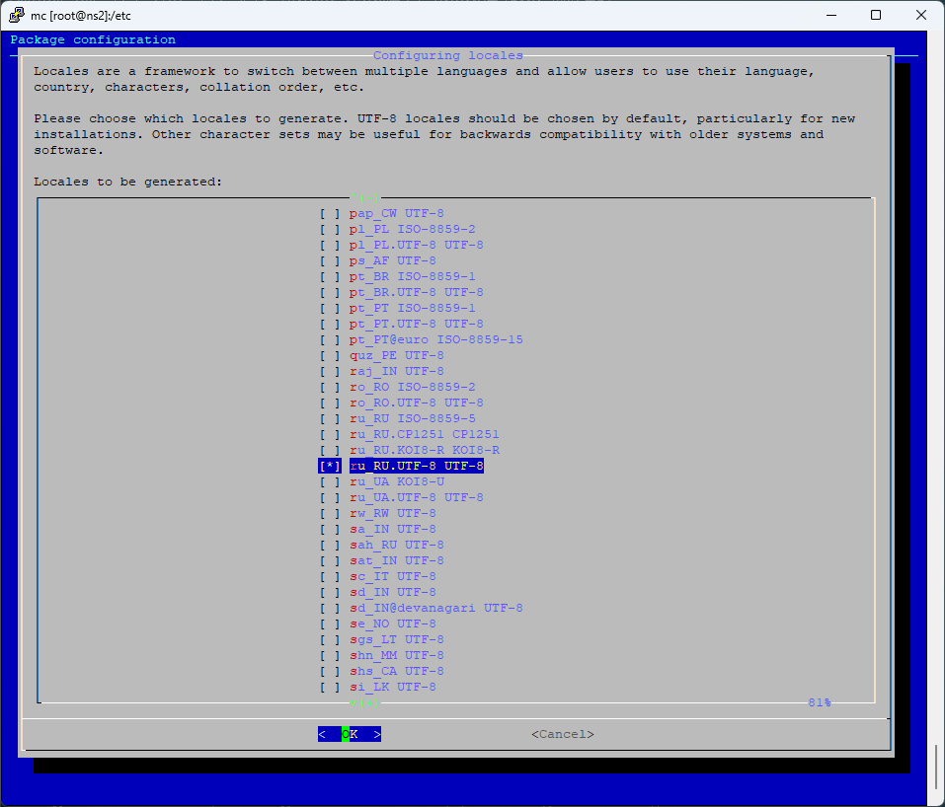This screenshot has height=807, width=945.
Task: Click the mc window icon in titlebar
Action: (x=16, y=15)
